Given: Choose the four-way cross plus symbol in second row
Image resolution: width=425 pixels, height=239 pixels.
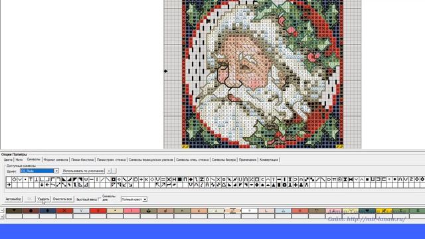Looking at the screenshot, I should coord(296,185).
